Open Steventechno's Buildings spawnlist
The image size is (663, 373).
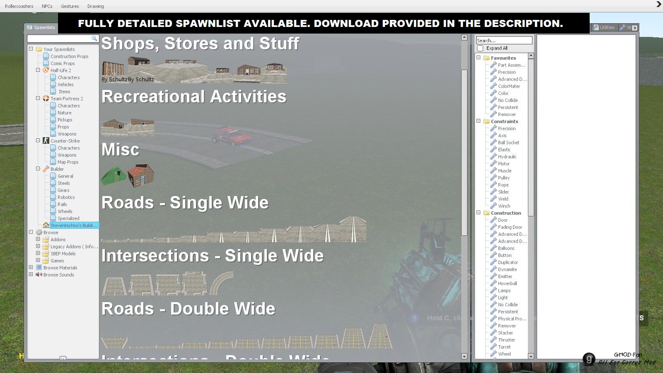[74, 225]
